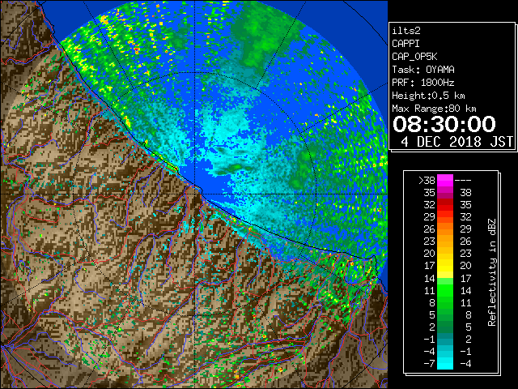This screenshot has height=389, width=518.
Task: Click the '-7' legend label
Action: click(x=430, y=364)
